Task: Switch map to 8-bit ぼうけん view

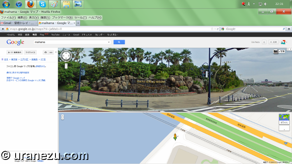Action: tap(284, 119)
